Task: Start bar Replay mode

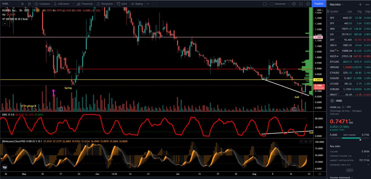Action: [137, 4]
